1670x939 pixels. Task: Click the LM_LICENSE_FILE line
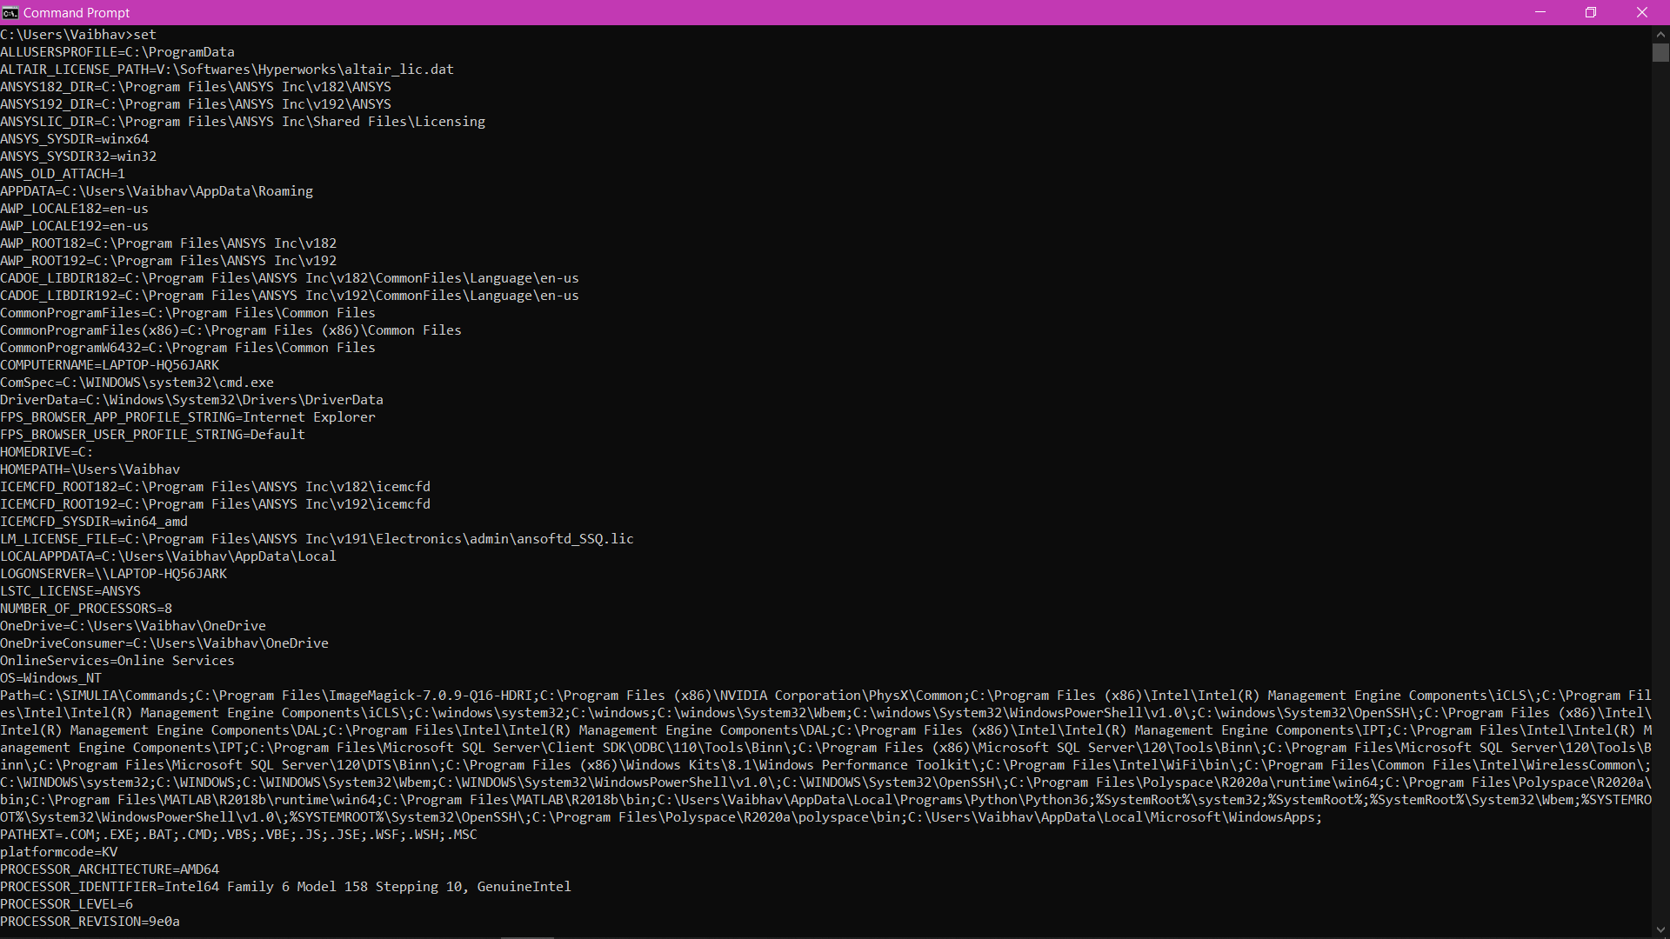point(317,539)
